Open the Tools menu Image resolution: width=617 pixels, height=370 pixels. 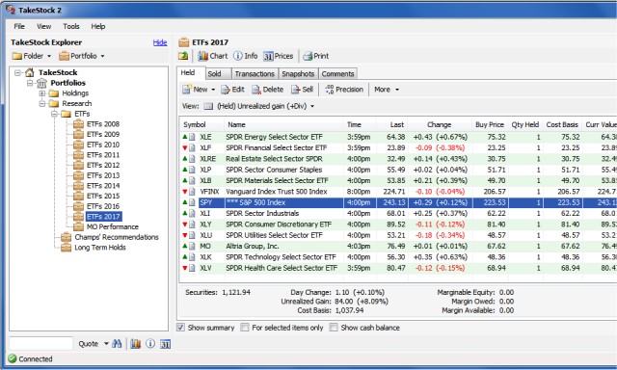pos(71,26)
